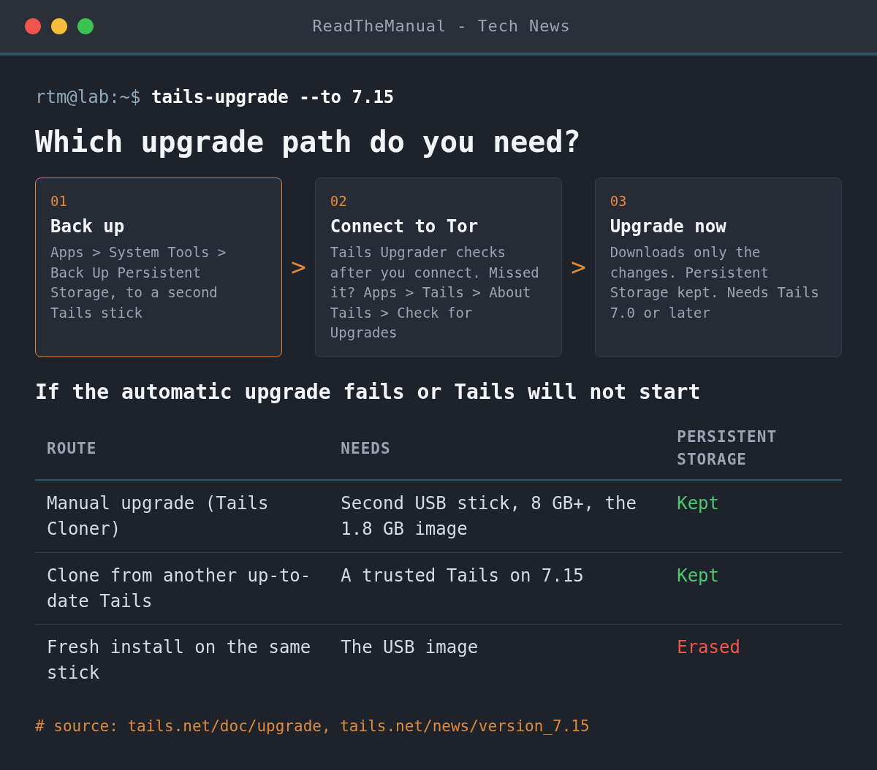Click the source line with tails.net links
This screenshot has width=877, height=770.
312,726
